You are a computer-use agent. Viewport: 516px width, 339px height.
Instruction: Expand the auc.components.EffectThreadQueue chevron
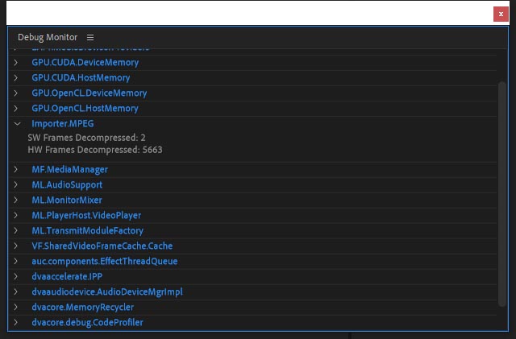(x=15, y=261)
